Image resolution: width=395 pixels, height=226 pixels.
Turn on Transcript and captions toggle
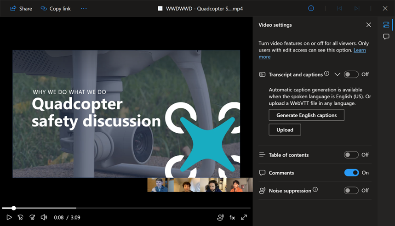pyautogui.click(x=351, y=74)
